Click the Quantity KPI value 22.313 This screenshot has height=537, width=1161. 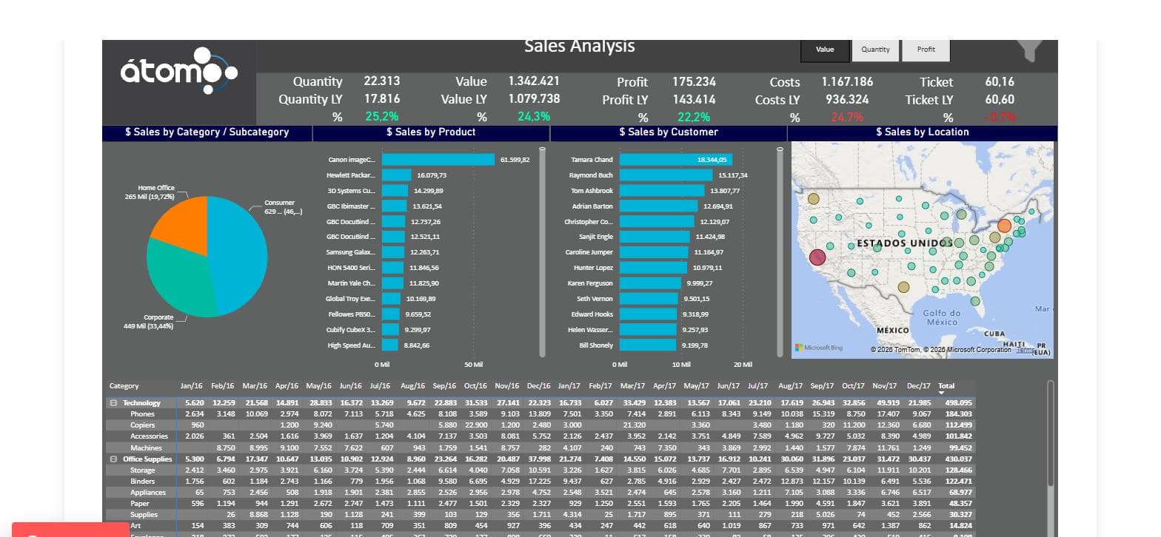point(382,81)
